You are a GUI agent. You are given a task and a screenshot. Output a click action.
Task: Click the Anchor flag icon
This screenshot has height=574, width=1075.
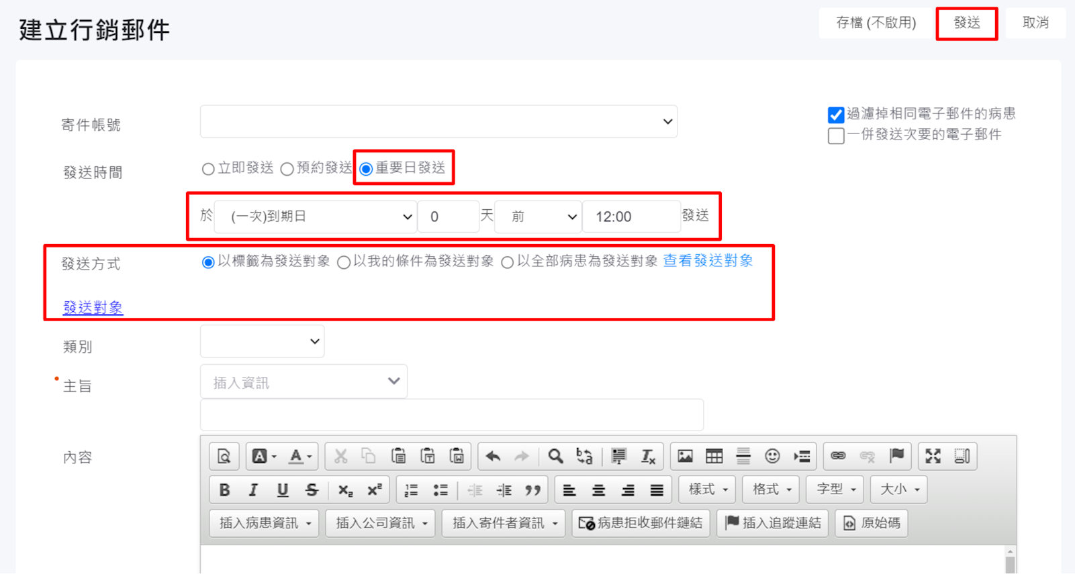click(x=896, y=457)
